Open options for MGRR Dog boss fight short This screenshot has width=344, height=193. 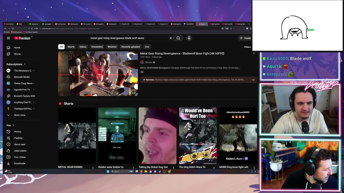[254, 168]
